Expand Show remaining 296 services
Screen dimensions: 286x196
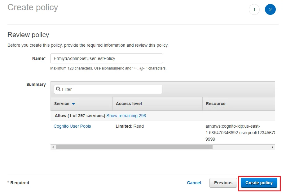pyautogui.click(x=126, y=116)
